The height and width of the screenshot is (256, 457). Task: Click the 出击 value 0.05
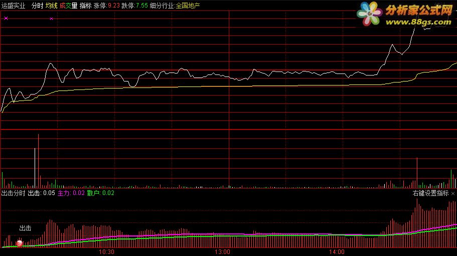[x=49, y=193]
